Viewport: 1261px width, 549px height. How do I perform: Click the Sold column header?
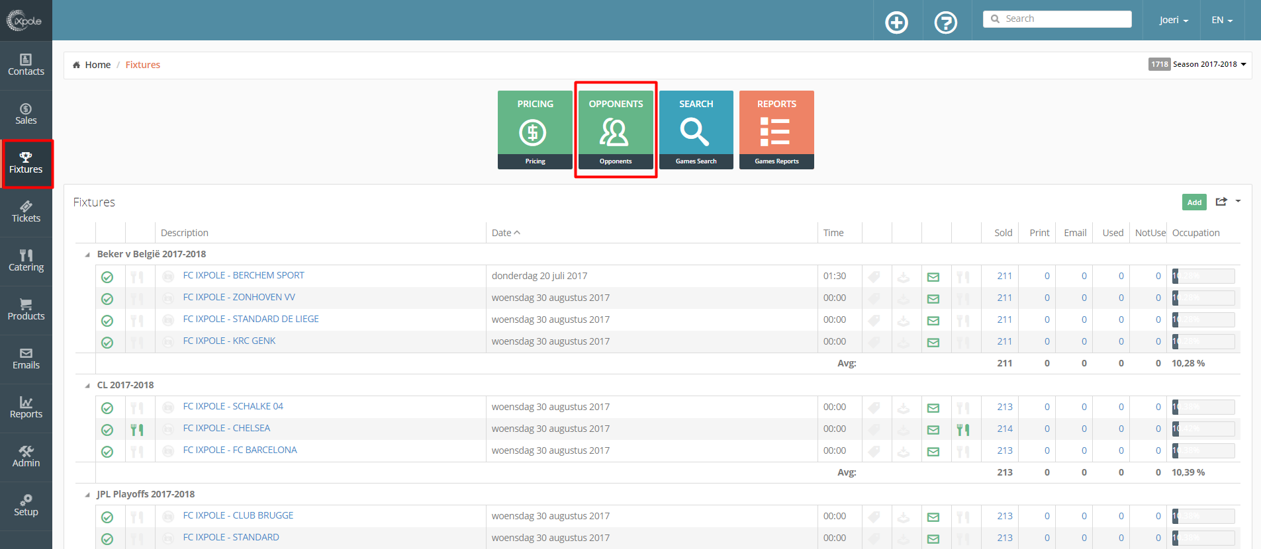click(x=1003, y=233)
